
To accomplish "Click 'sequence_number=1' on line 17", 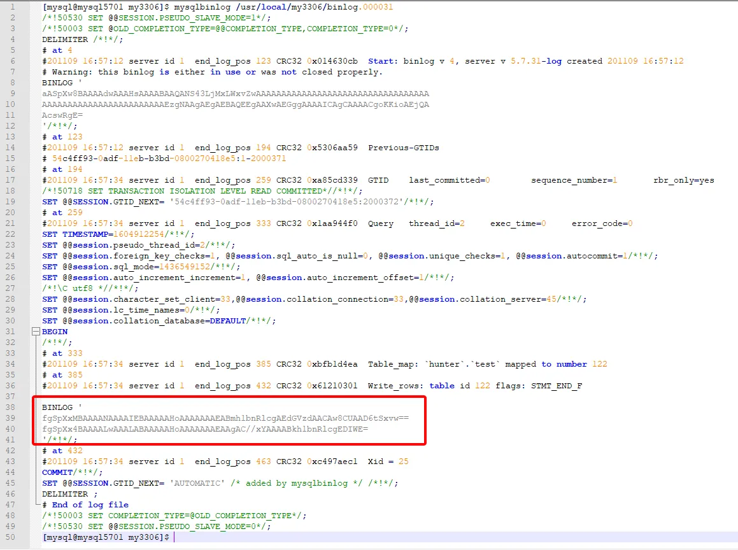I will pos(574,180).
